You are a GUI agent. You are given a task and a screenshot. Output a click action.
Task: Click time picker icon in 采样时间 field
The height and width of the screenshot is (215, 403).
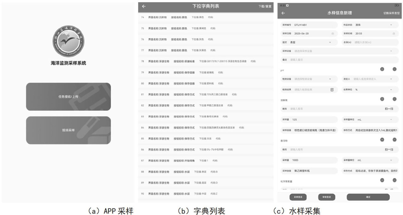click(x=393, y=34)
